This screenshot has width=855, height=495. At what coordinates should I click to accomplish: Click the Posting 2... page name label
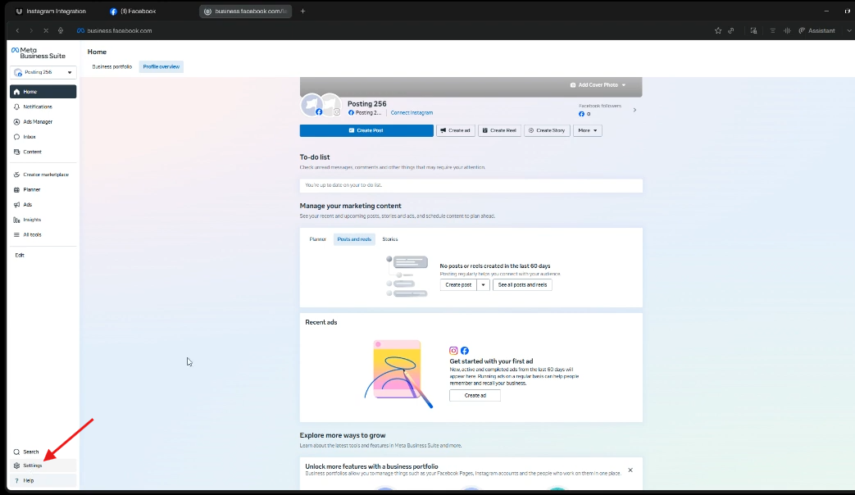(369, 113)
